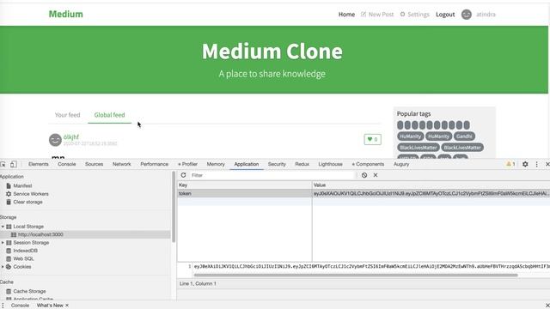Open author ölkjhf profile link
Viewport: 550px width, 309px height.
tap(71, 137)
